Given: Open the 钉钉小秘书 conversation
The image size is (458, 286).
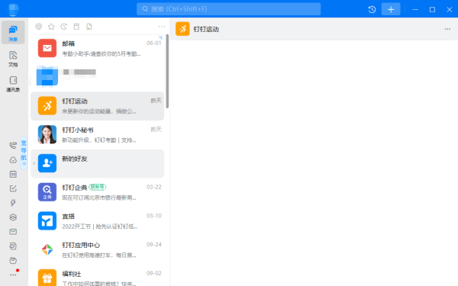Looking at the screenshot, I should tap(97, 135).
